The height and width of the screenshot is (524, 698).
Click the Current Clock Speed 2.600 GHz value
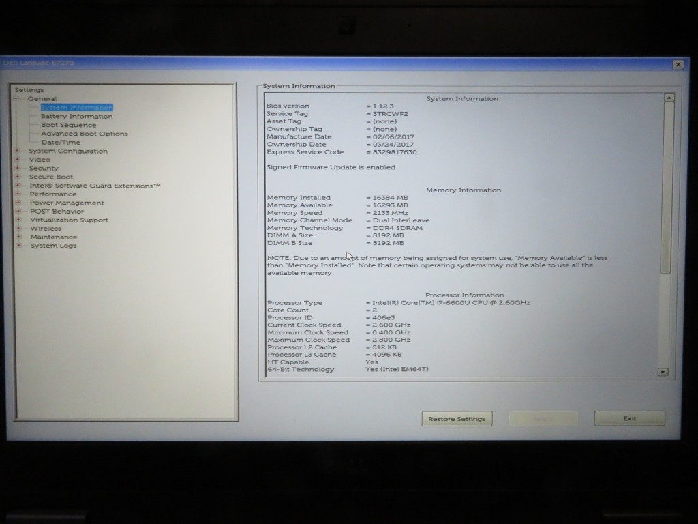(391, 325)
